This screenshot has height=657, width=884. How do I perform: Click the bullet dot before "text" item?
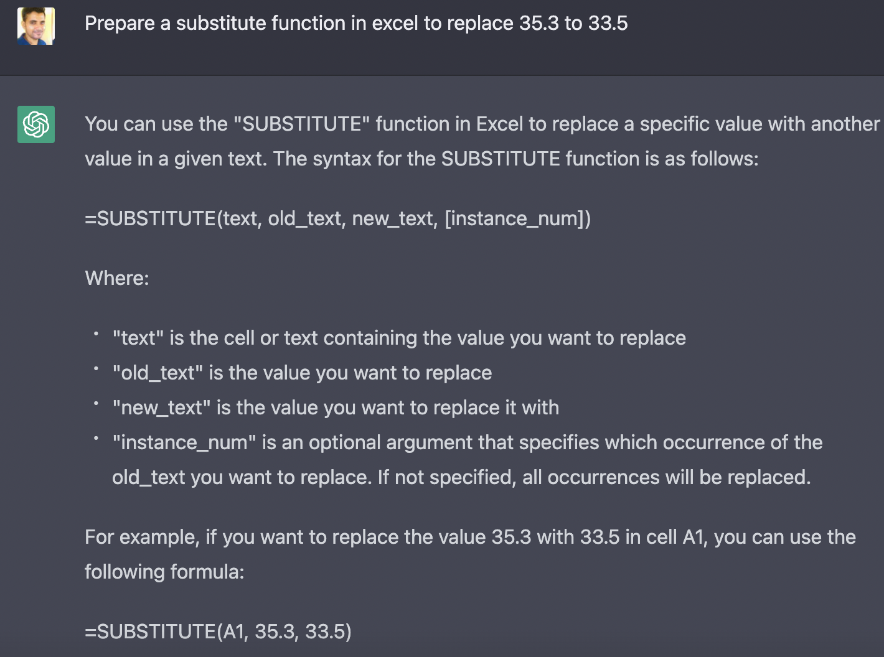(x=96, y=334)
